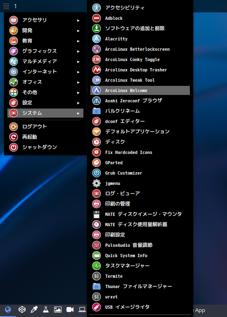The width and height of the screenshot is (227, 317).
Task: Click the MATE ディスクイメージ・マウンタ floppy icon
Action: click(x=97, y=214)
